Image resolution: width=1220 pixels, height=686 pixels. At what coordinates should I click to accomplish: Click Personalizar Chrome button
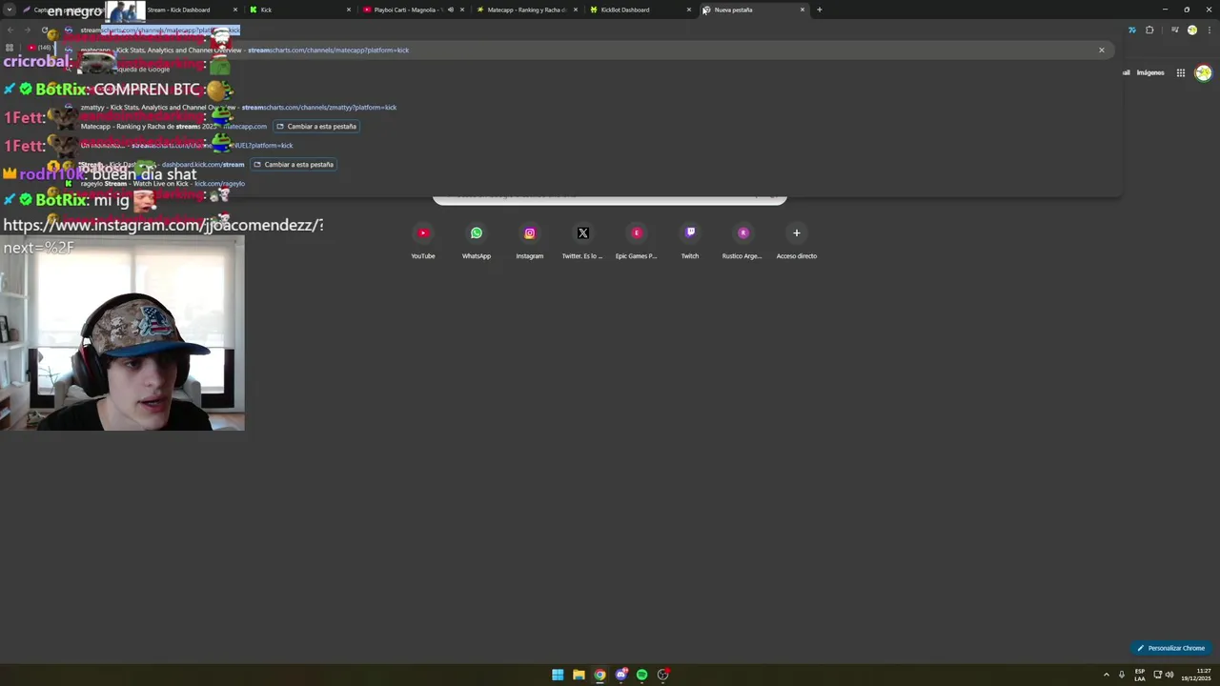click(x=1170, y=648)
